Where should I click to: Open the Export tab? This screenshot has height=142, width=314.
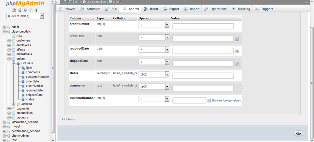pyautogui.click(x=171, y=9)
